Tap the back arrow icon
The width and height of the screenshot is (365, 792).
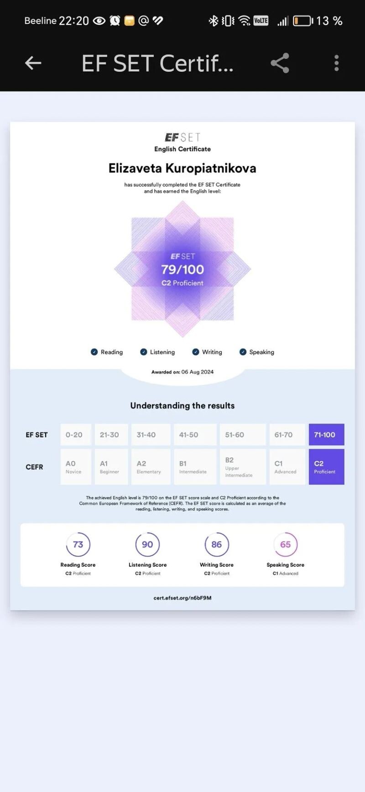[33, 63]
